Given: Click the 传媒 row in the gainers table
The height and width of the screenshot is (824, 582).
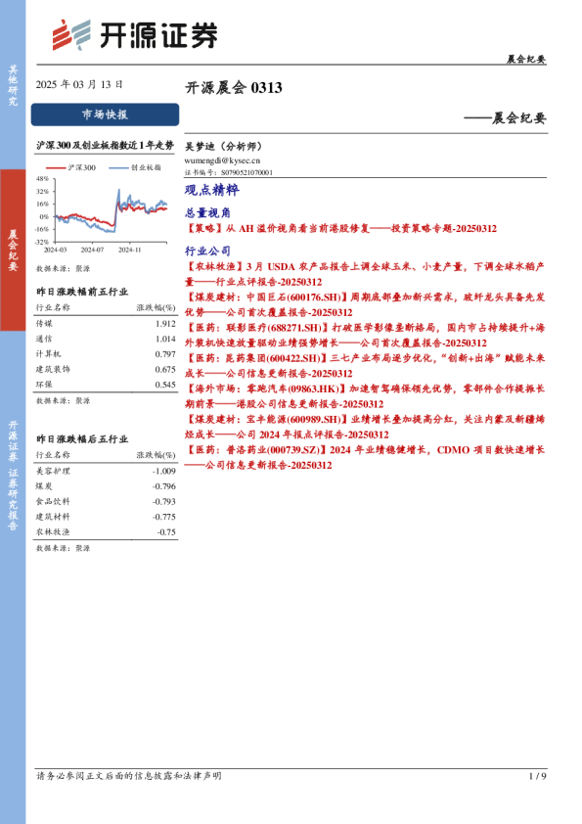Looking at the screenshot, I should click(106, 324).
